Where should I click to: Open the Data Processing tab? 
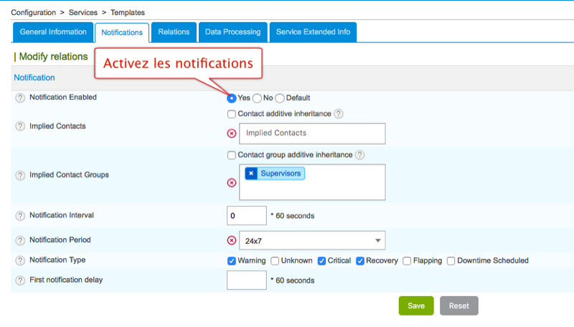pos(232,32)
